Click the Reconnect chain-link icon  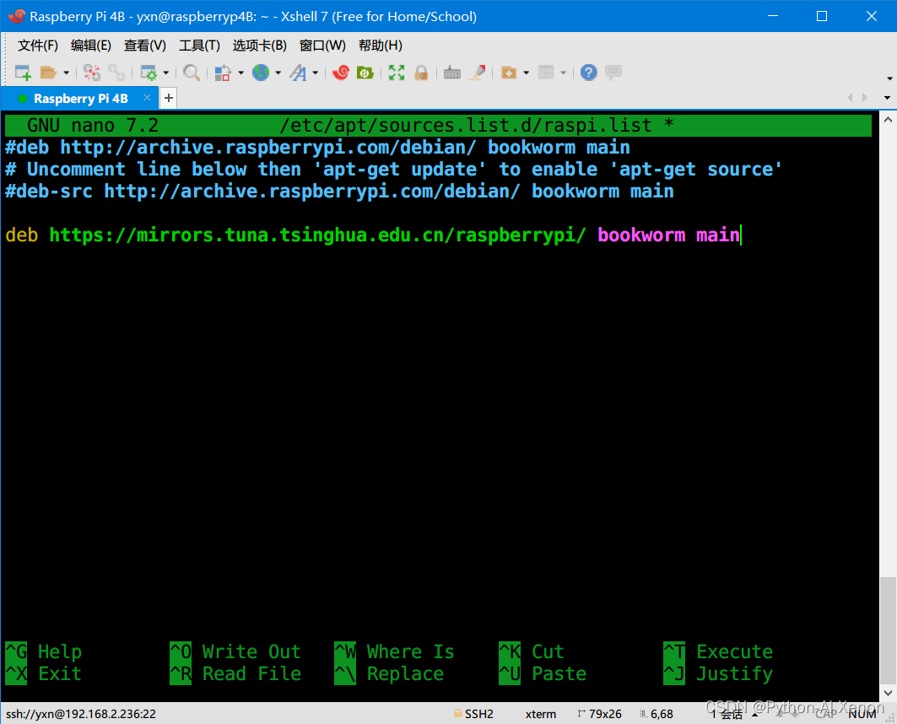pyautogui.click(x=116, y=73)
